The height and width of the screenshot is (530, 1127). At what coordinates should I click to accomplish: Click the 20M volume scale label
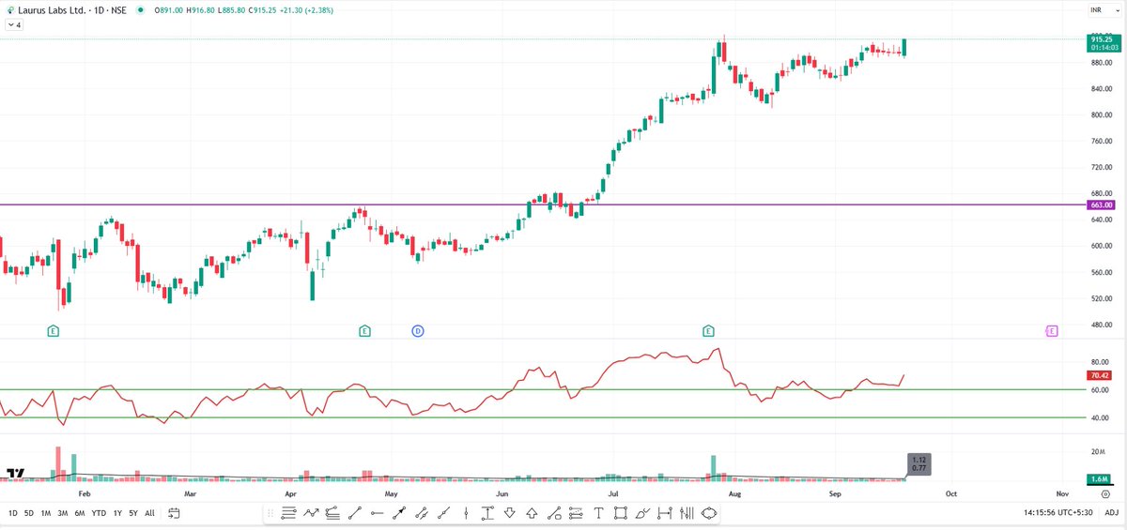point(1098,450)
